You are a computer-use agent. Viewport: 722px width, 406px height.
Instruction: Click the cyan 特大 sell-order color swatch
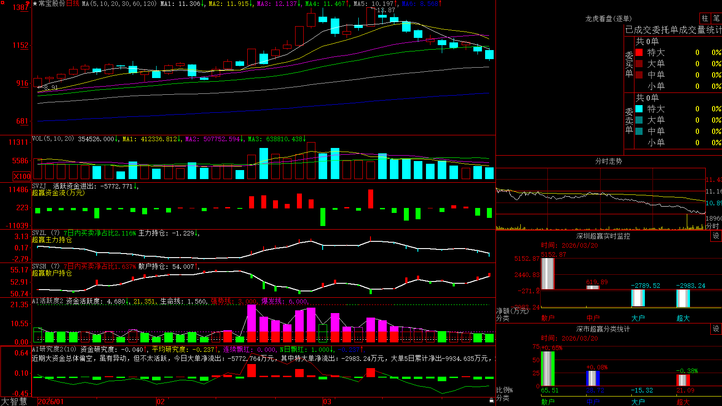[639, 109]
